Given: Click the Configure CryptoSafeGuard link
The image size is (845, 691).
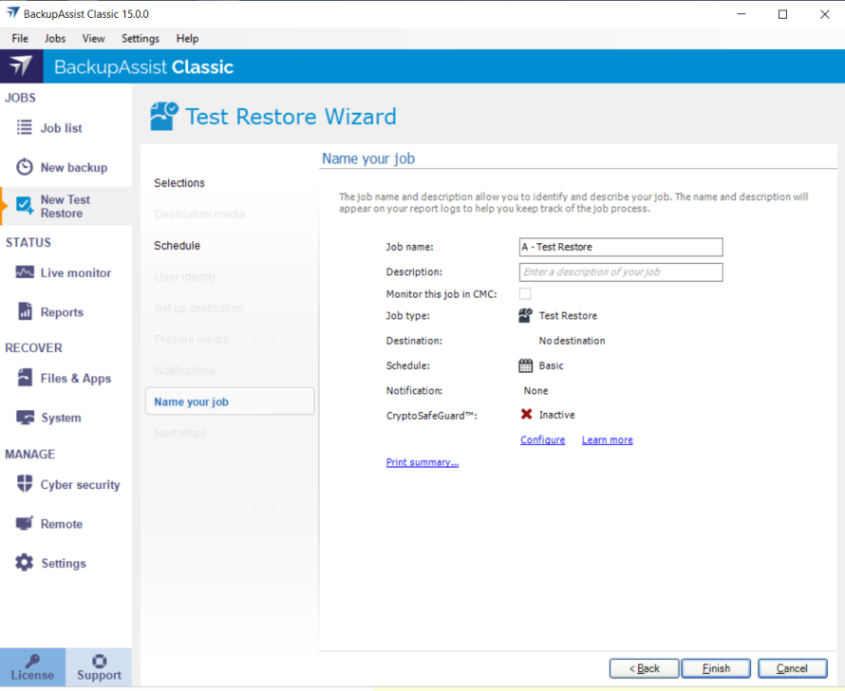Looking at the screenshot, I should [542, 440].
